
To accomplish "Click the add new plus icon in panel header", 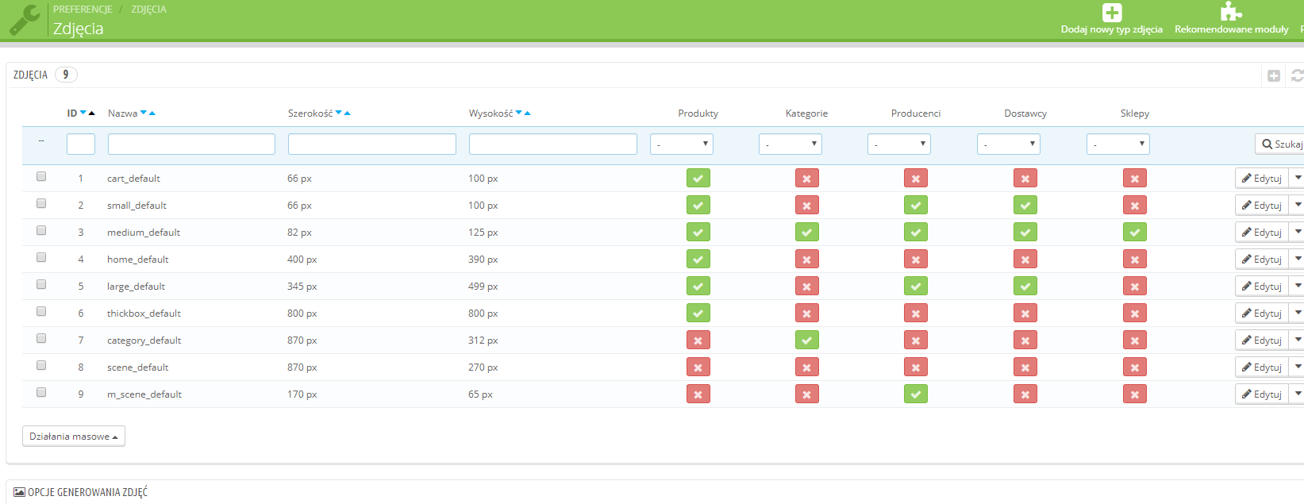I will 1274,75.
